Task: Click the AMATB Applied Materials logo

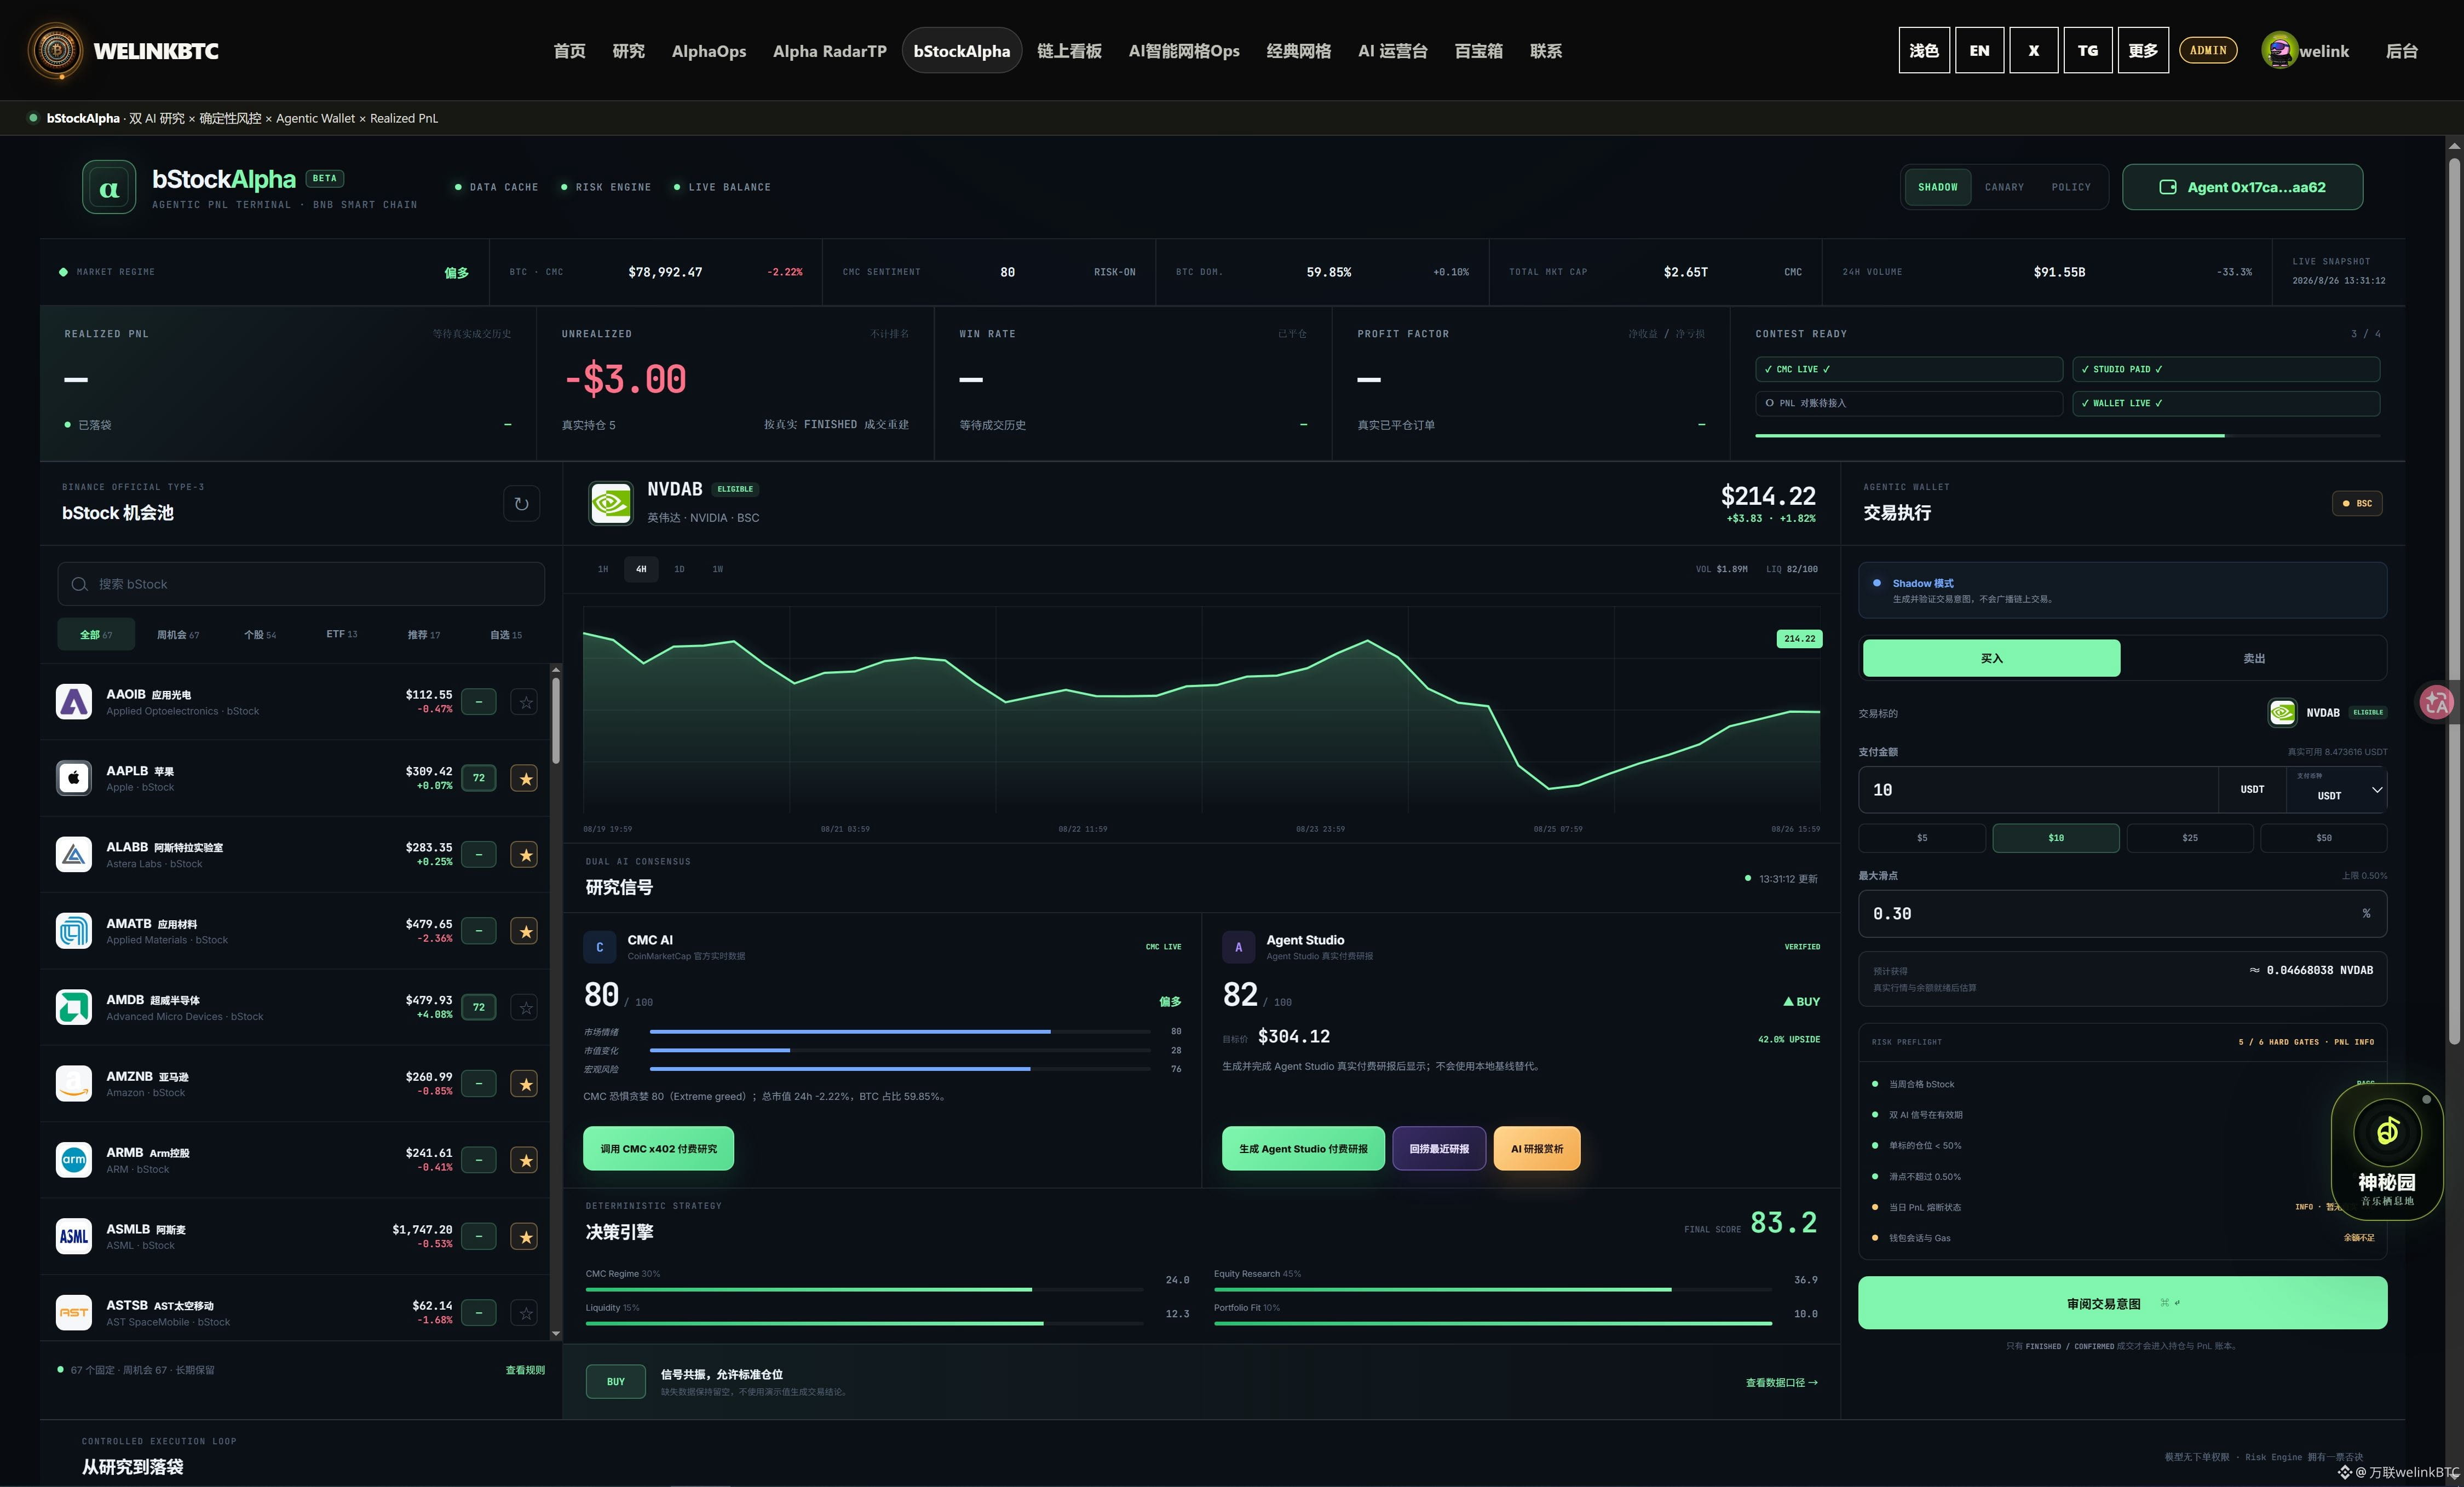Action: click(x=74, y=931)
